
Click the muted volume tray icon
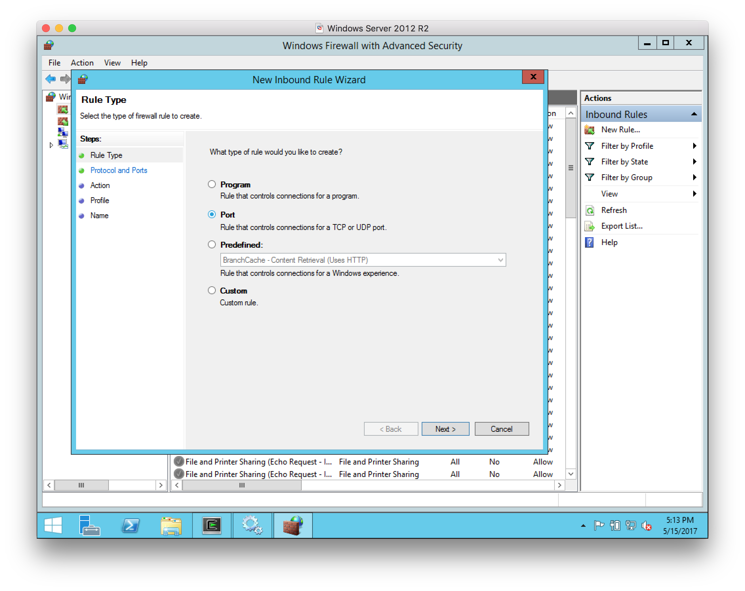pyautogui.click(x=646, y=525)
